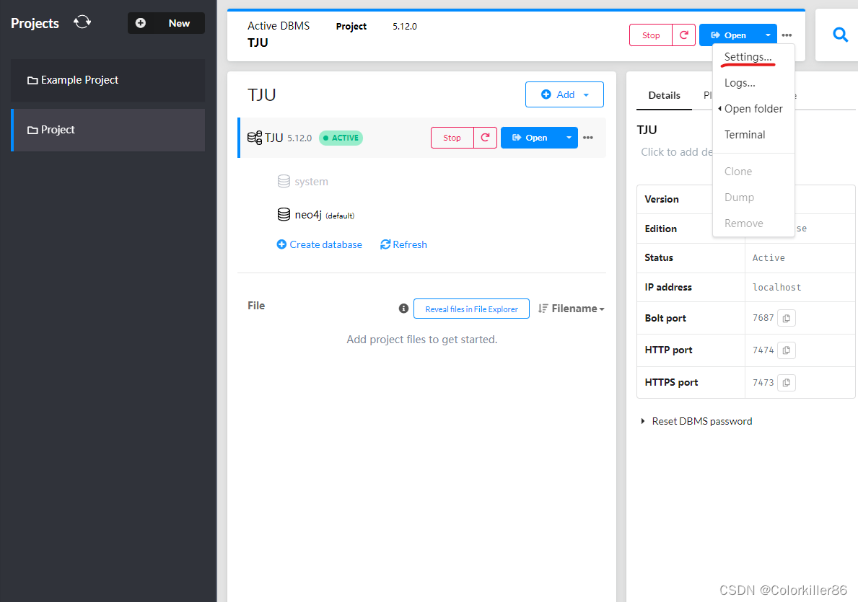The height and width of the screenshot is (602, 858).
Task: Open Terminal from the context menu
Action: coord(744,134)
